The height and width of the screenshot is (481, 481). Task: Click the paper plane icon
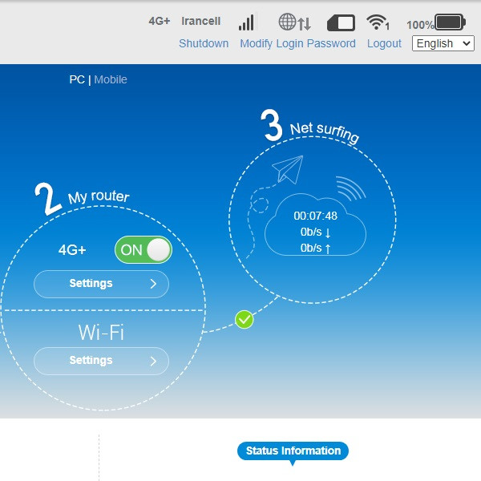(x=288, y=169)
